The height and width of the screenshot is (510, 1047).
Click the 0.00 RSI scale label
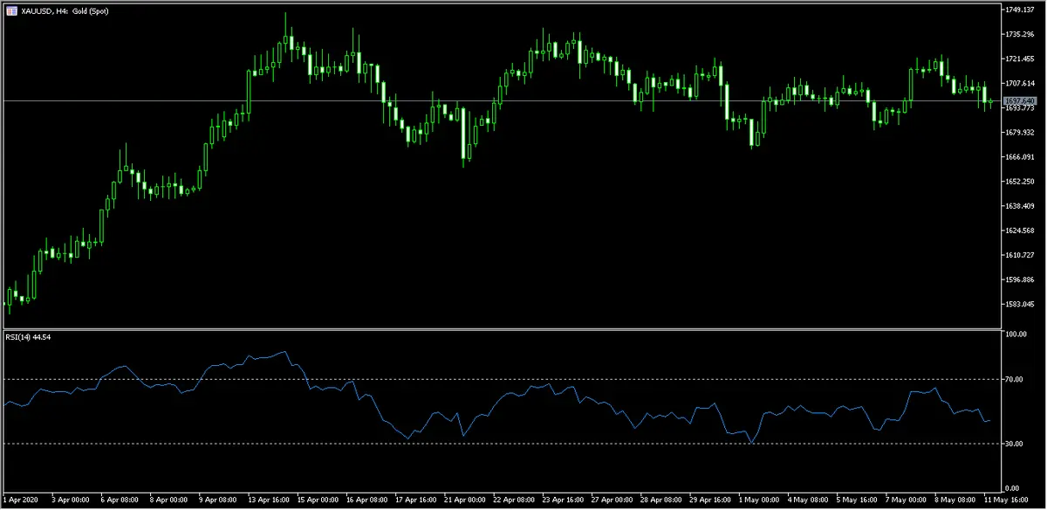pos(1010,488)
